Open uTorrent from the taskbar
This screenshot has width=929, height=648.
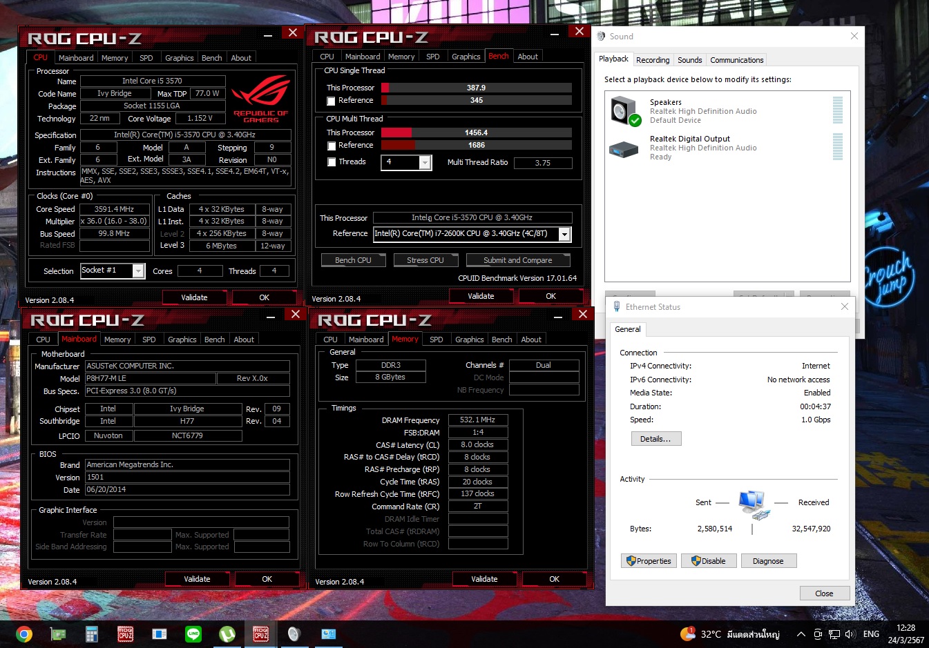tap(227, 634)
